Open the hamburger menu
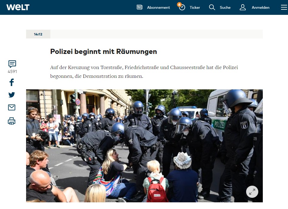Viewport: 288px width, 209px height. pos(284,7)
